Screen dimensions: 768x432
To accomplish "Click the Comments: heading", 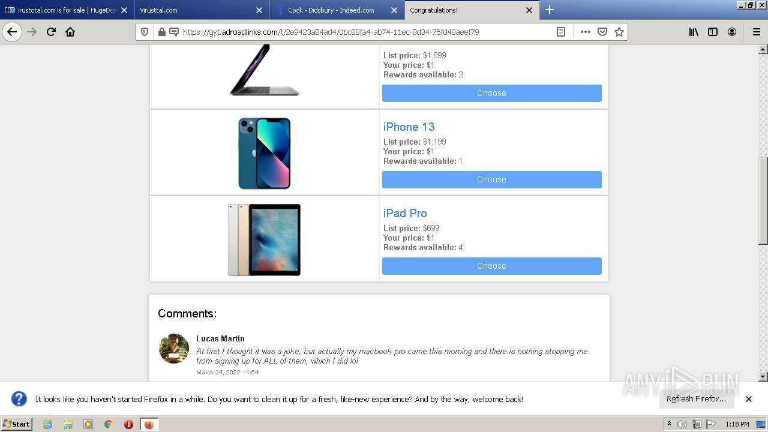I will coord(187,313).
